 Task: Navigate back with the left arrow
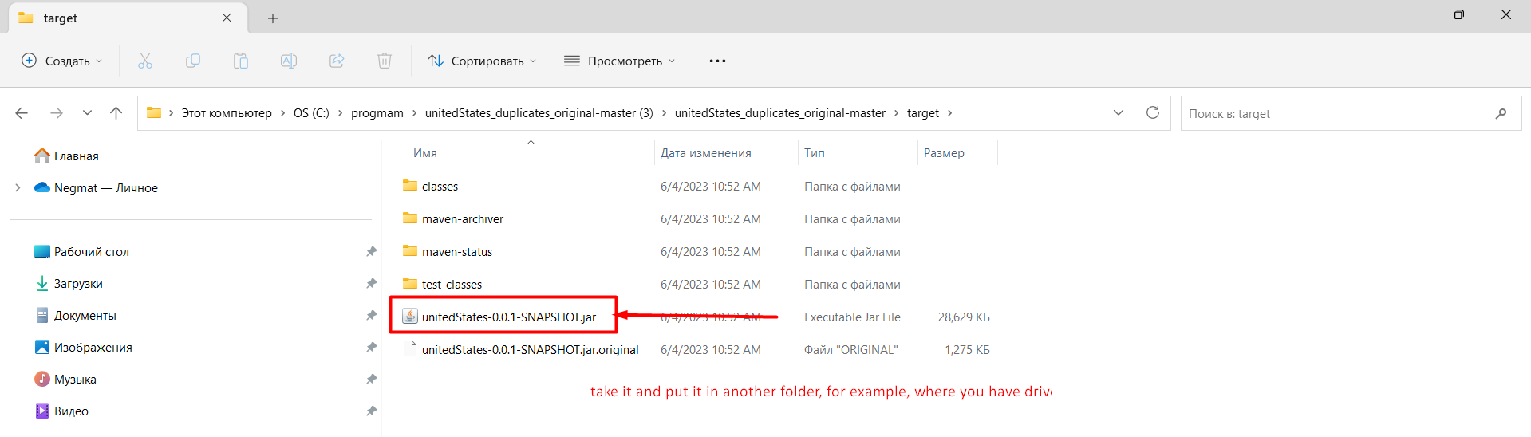pos(22,113)
